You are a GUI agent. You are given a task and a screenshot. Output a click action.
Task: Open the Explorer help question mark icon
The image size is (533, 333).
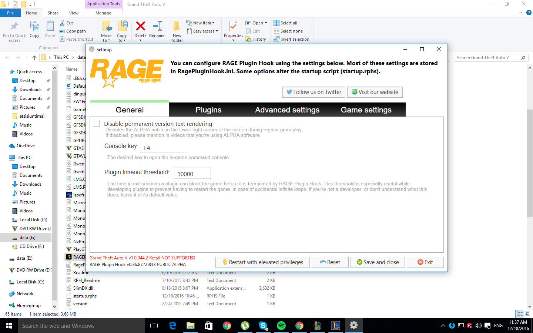click(x=529, y=13)
